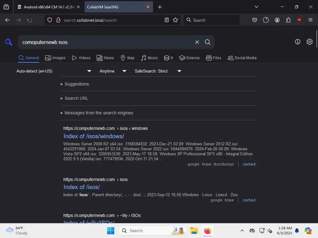
Task: Open the Firefox hamburger menu
Action: (x=310, y=20)
